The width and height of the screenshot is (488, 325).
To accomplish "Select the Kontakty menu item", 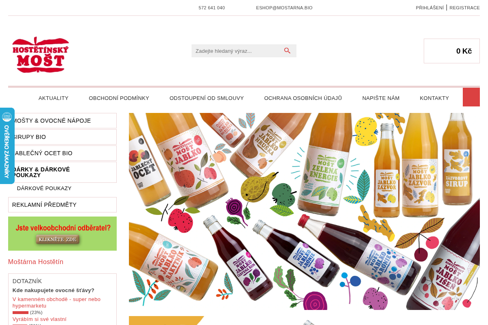I will tap(434, 98).
